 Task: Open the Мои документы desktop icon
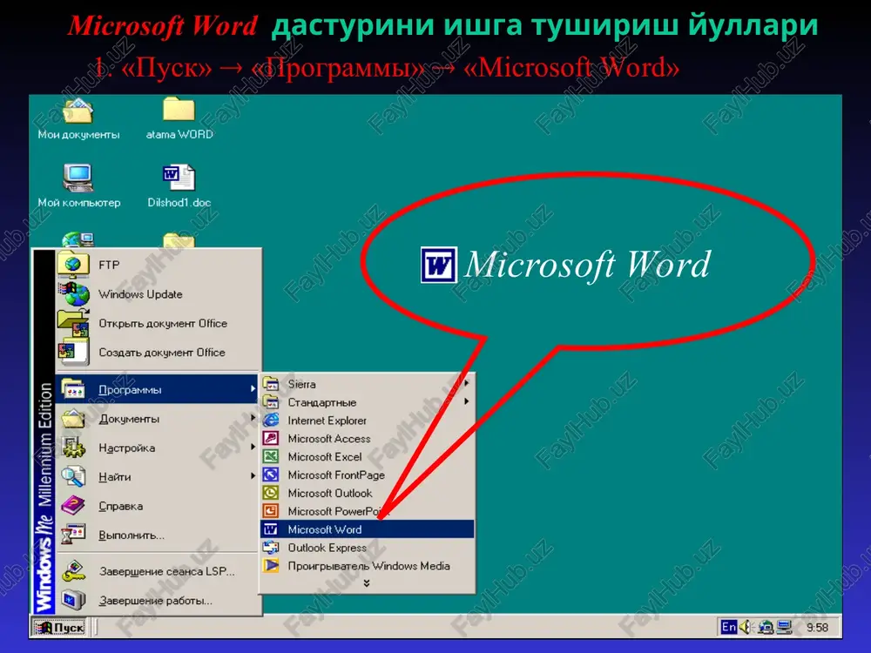(x=78, y=111)
